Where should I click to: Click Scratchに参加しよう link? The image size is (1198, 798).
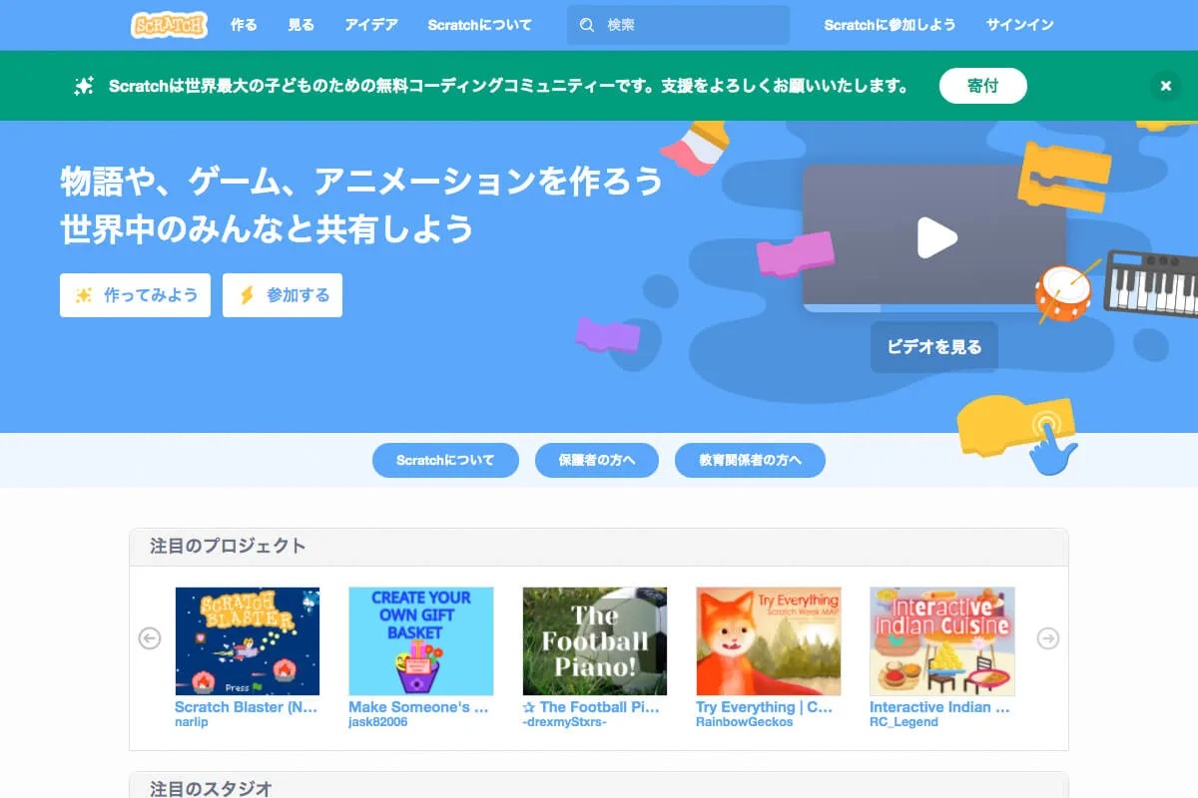coord(890,25)
